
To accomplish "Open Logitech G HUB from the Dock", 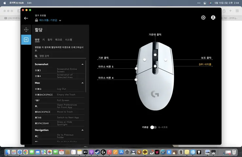I will pos(103,152).
